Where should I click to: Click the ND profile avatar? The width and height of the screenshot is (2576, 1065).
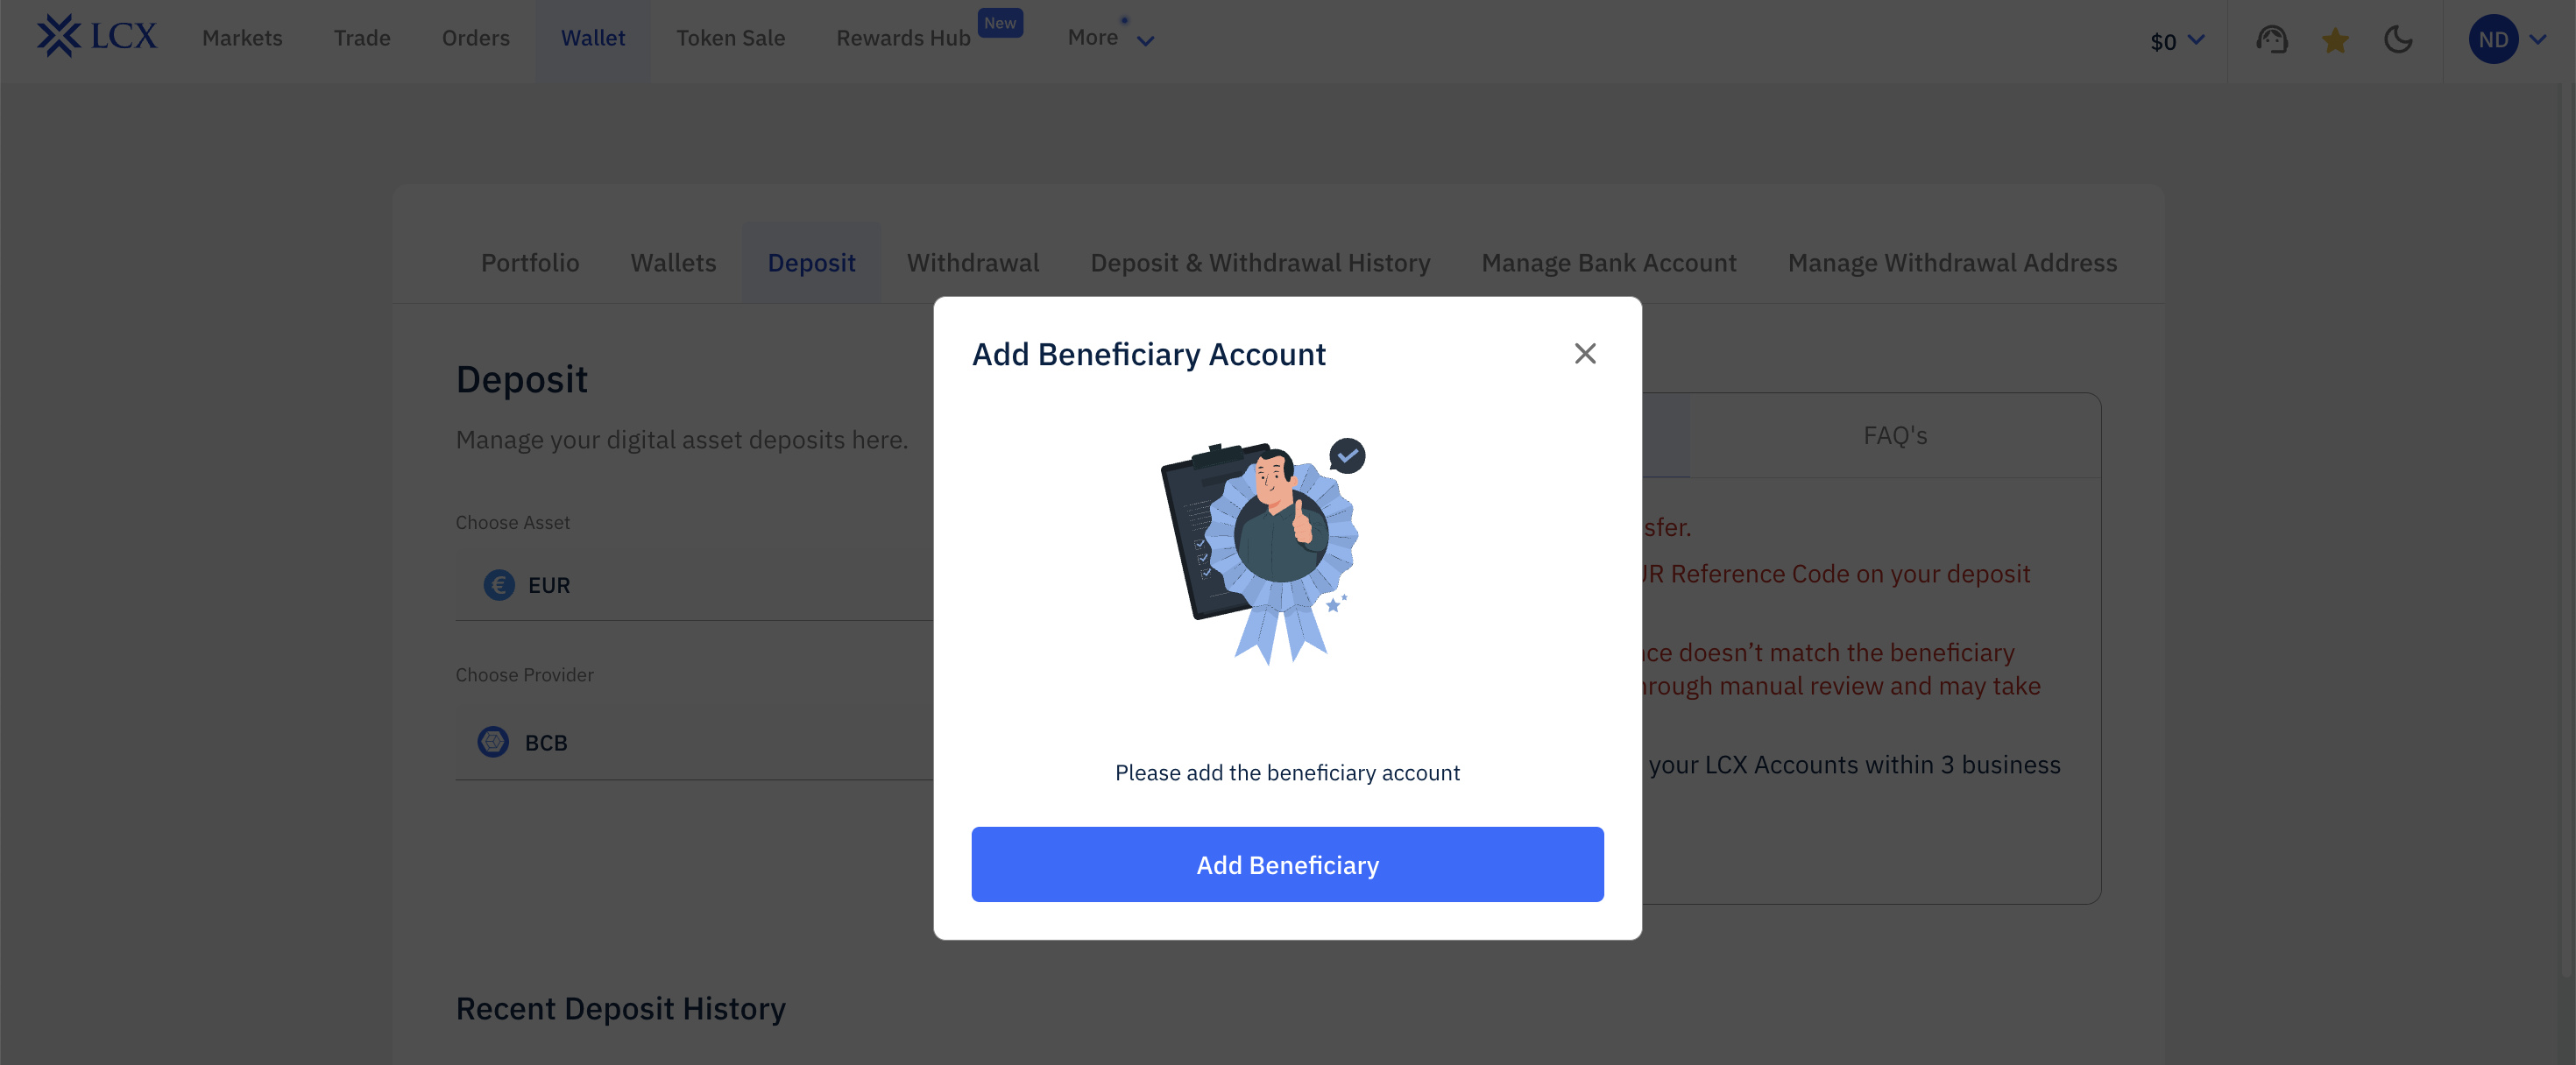pos(2494,39)
